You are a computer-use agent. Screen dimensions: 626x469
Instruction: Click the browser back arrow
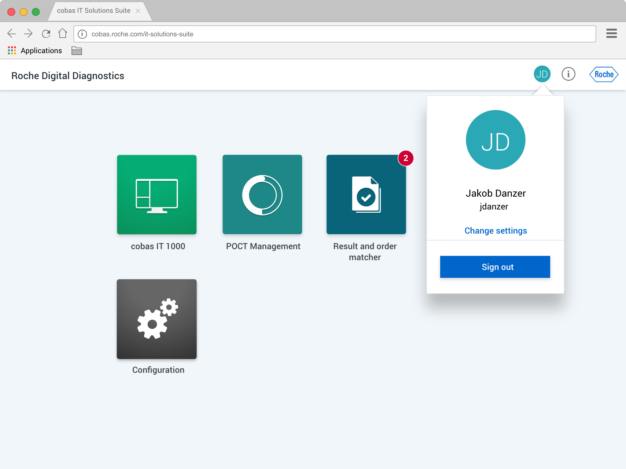click(12, 34)
